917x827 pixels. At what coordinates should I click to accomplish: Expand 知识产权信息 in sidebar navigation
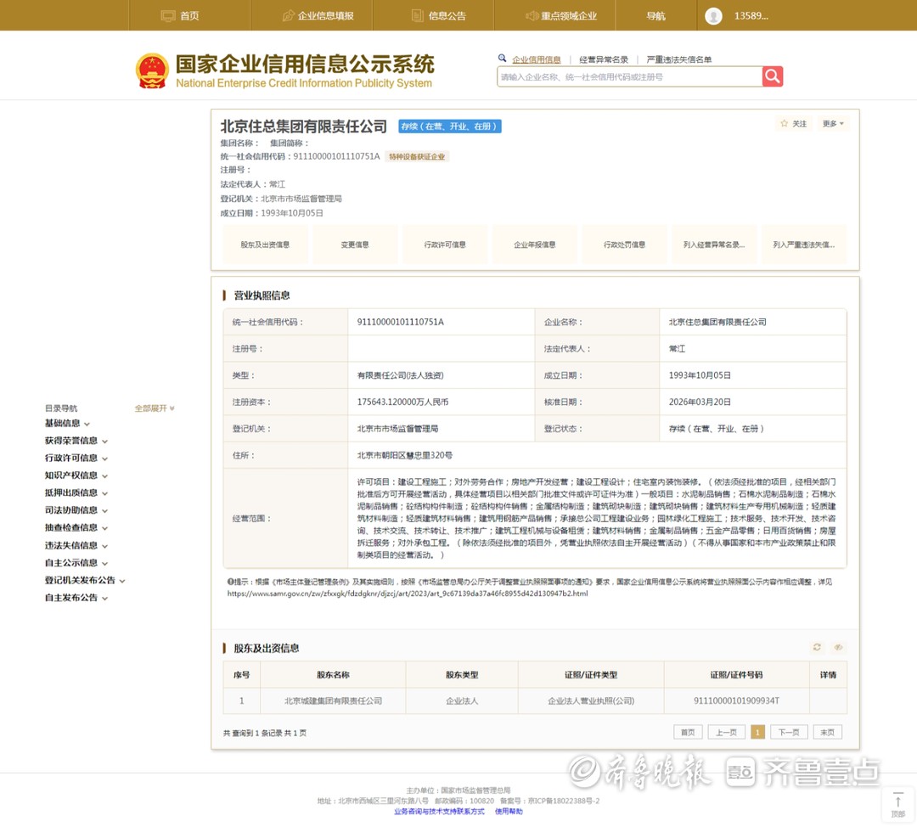[76, 475]
